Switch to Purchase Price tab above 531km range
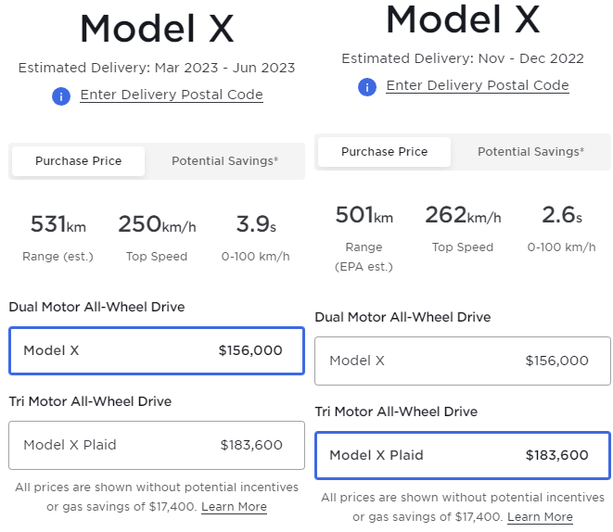 (x=79, y=161)
